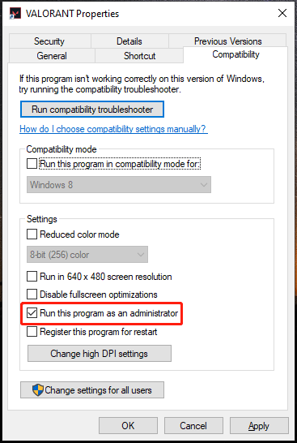Run compatibility troubleshooter

(92, 110)
